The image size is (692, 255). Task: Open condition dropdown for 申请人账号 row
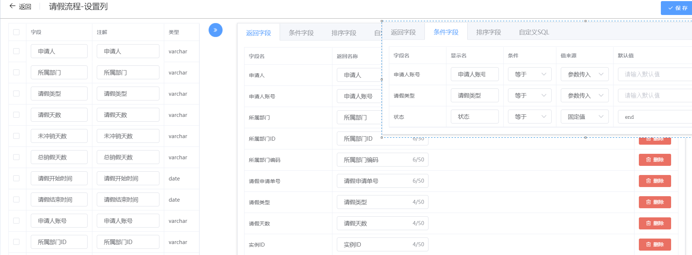(x=530, y=74)
